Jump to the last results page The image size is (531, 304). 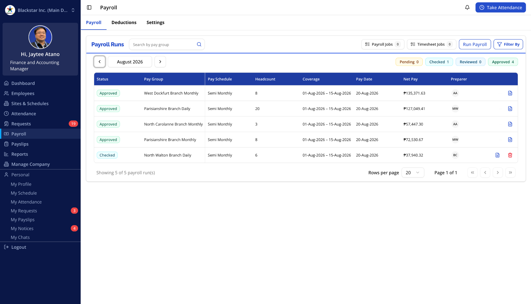510,172
